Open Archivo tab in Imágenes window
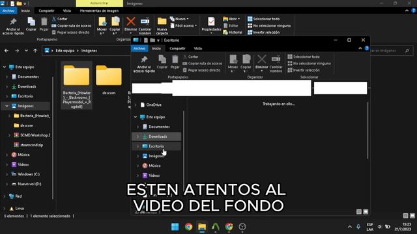 click(8, 11)
